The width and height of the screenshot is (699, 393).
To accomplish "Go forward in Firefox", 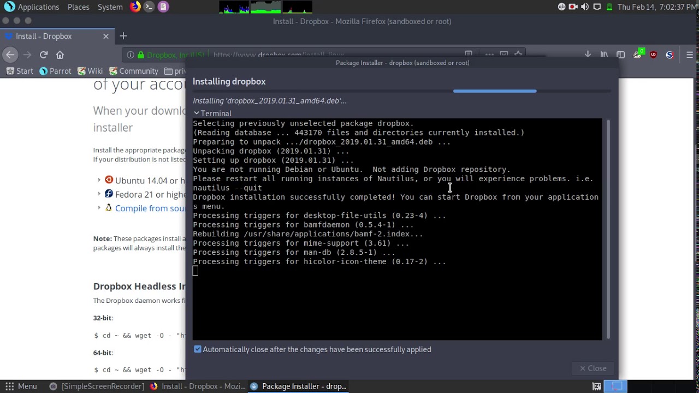I will tap(27, 55).
